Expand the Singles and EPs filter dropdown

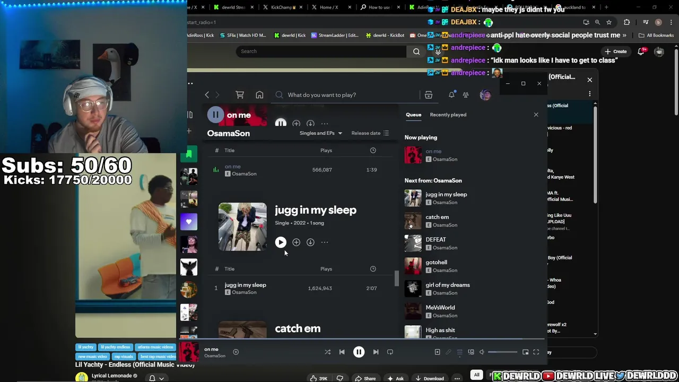click(320, 133)
